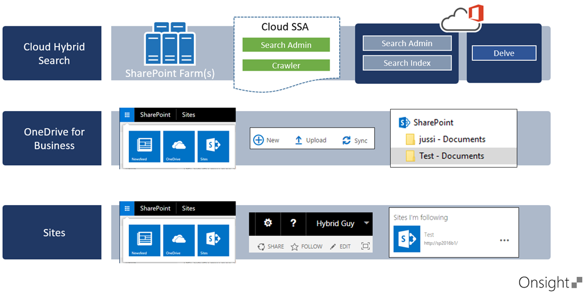This screenshot has height=294, width=584.
Task: Click SharePoint Farm(s) caption
Action: [170, 73]
